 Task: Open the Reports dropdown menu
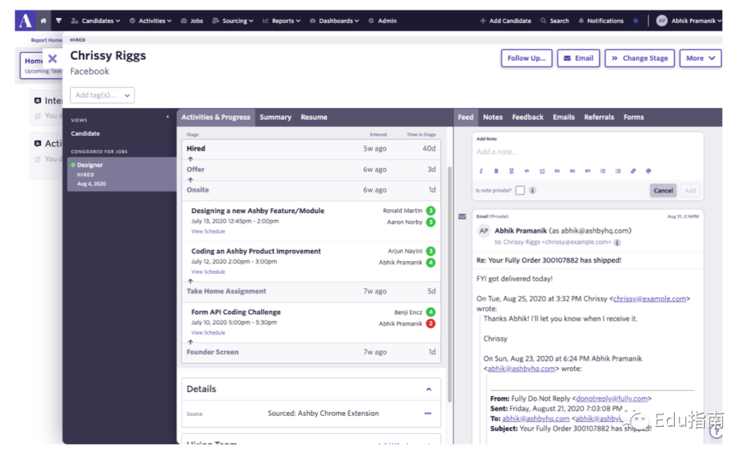(282, 21)
